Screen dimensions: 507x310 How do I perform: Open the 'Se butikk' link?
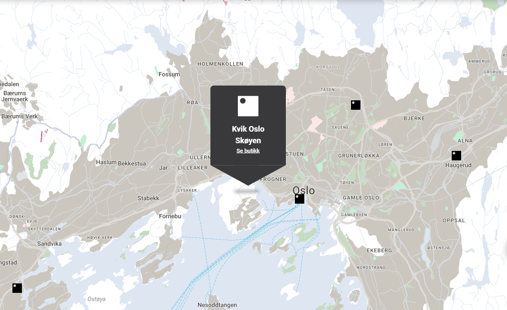[x=248, y=151]
